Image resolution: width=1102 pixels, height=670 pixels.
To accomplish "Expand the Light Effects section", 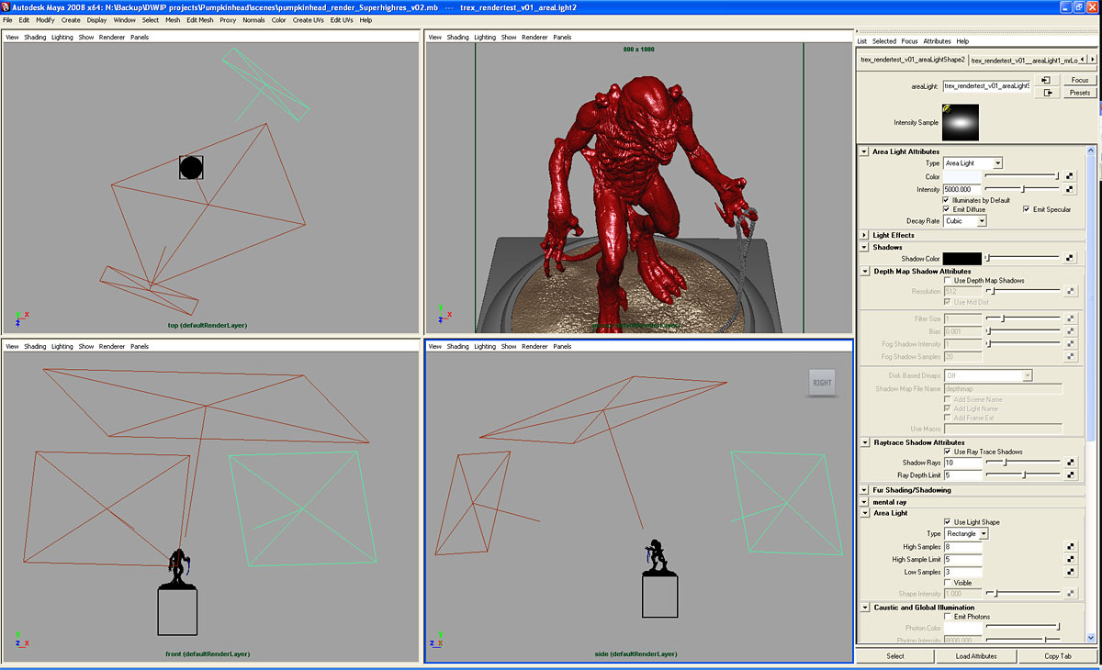I will [864, 235].
